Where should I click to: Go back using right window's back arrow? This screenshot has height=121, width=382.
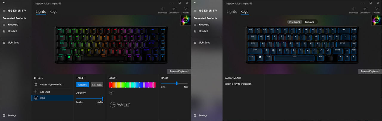[195, 3]
